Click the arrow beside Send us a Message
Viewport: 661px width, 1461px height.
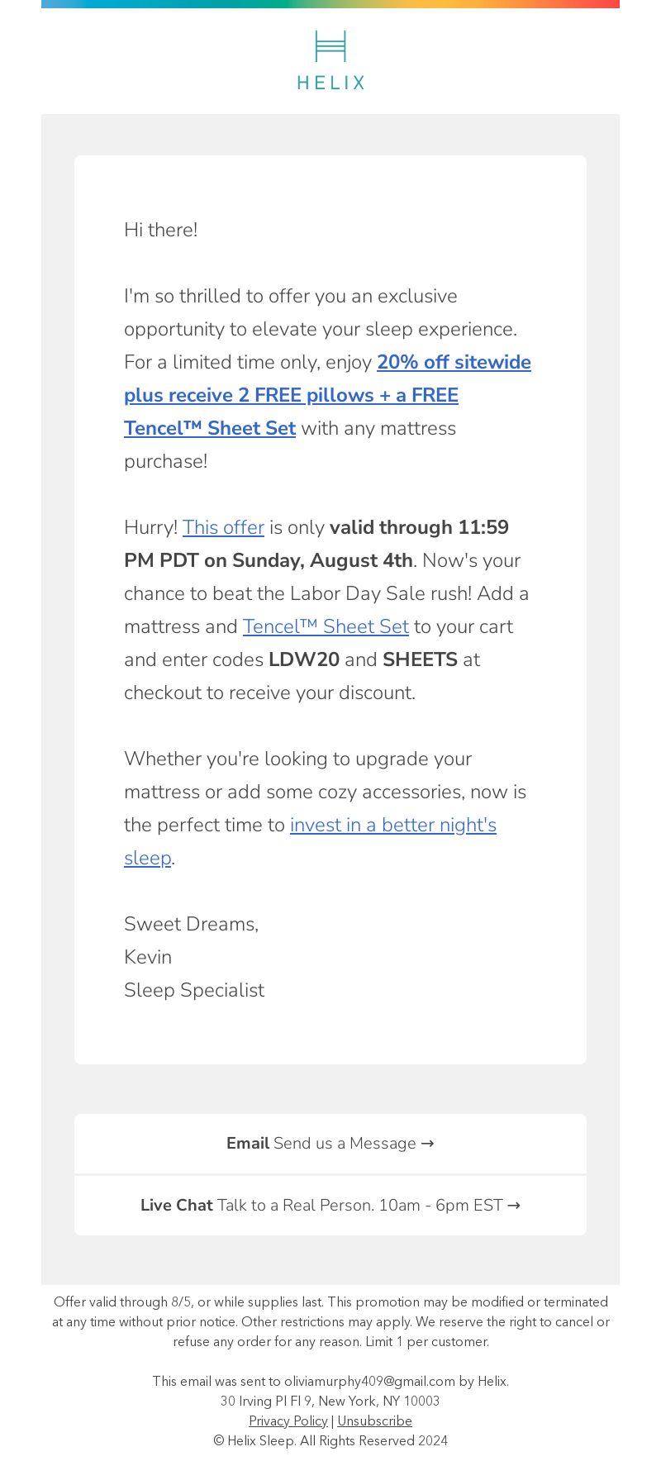click(x=427, y=1144)
